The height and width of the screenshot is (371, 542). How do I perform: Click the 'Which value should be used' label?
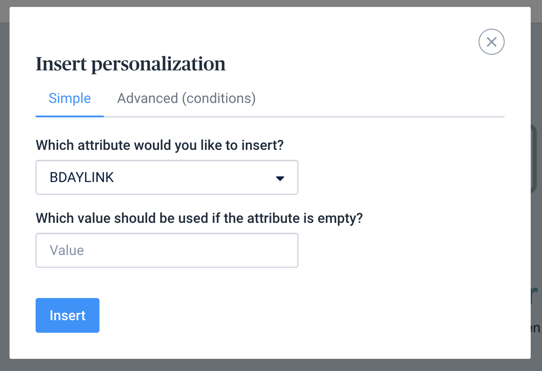tap(199, 218)
